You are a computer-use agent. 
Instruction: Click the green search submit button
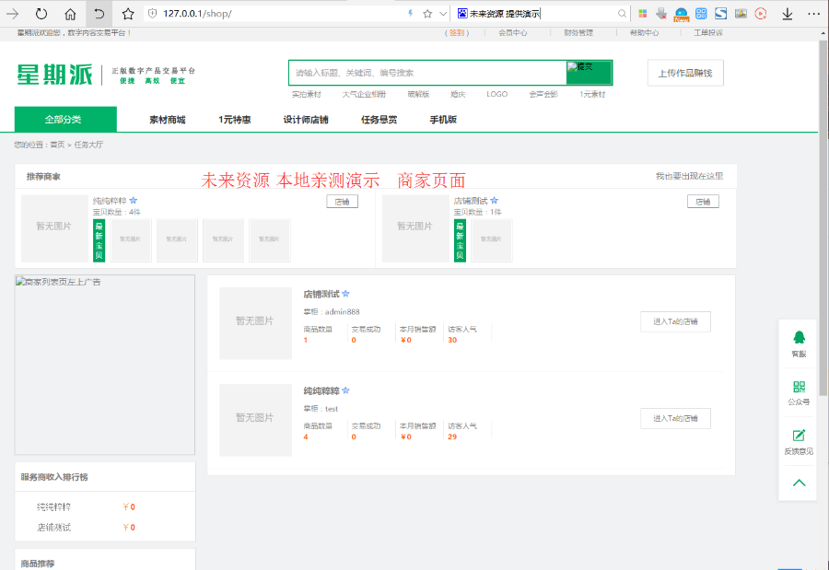tap(589, 73)
